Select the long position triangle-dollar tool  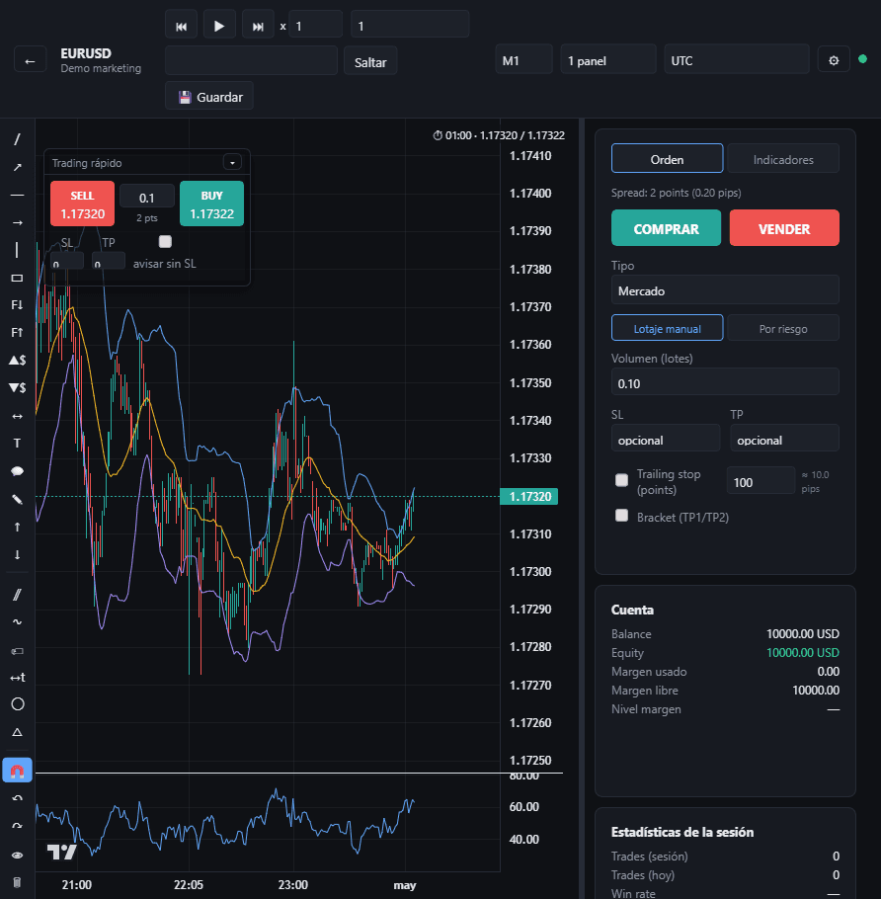[x=17, y=360]
